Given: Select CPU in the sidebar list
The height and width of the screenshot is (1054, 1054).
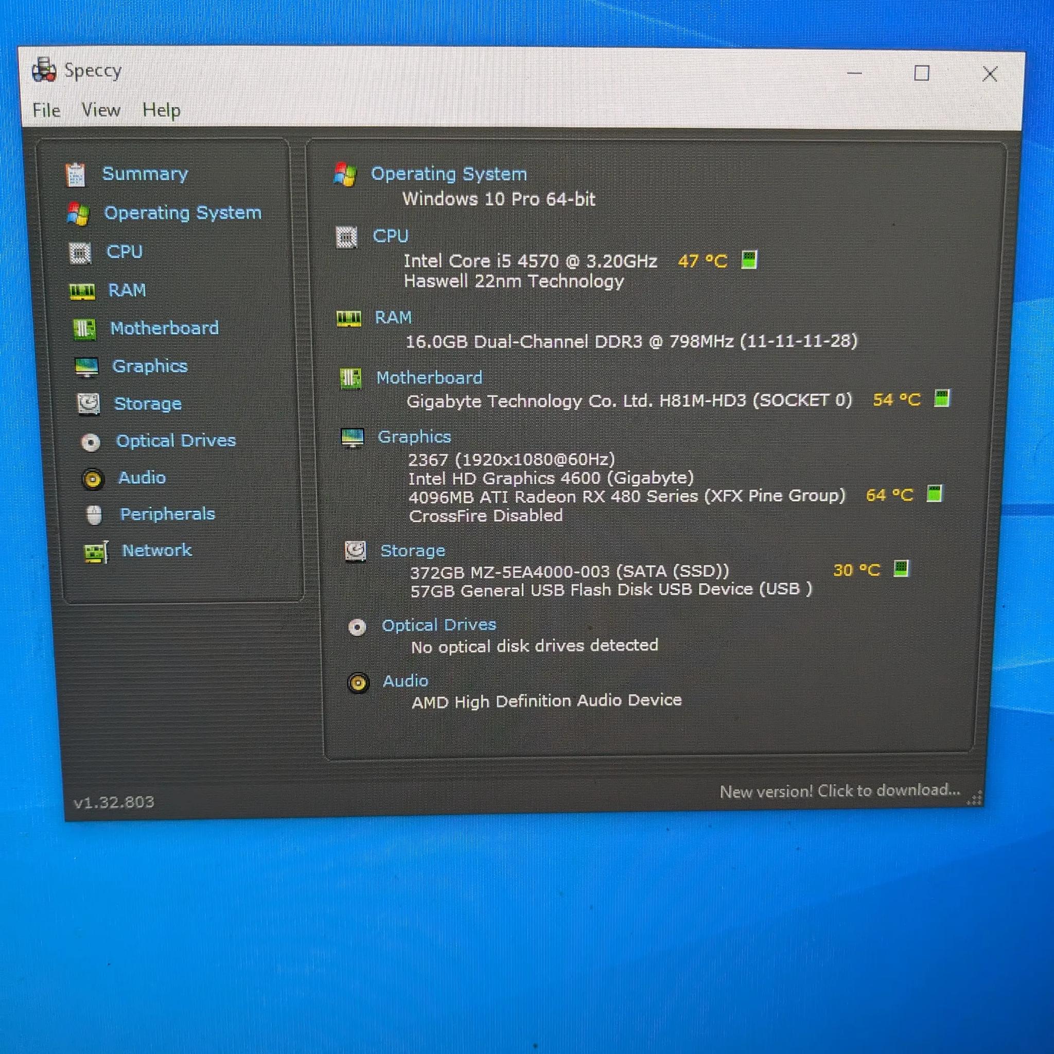Looking at the screenshot, I should point(125,252).
